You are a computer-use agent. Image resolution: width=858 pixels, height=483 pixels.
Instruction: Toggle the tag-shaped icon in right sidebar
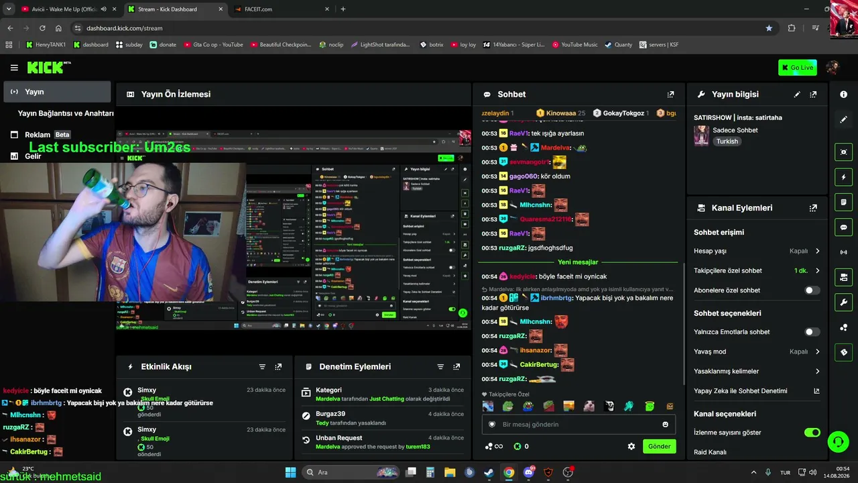click(843, 352)
